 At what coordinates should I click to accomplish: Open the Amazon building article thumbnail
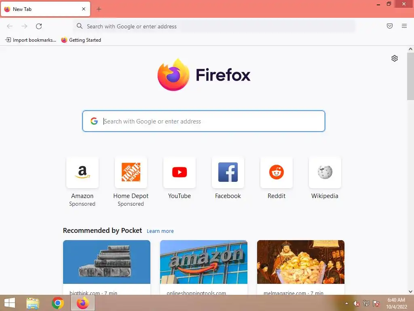click(x=204, y=262)
